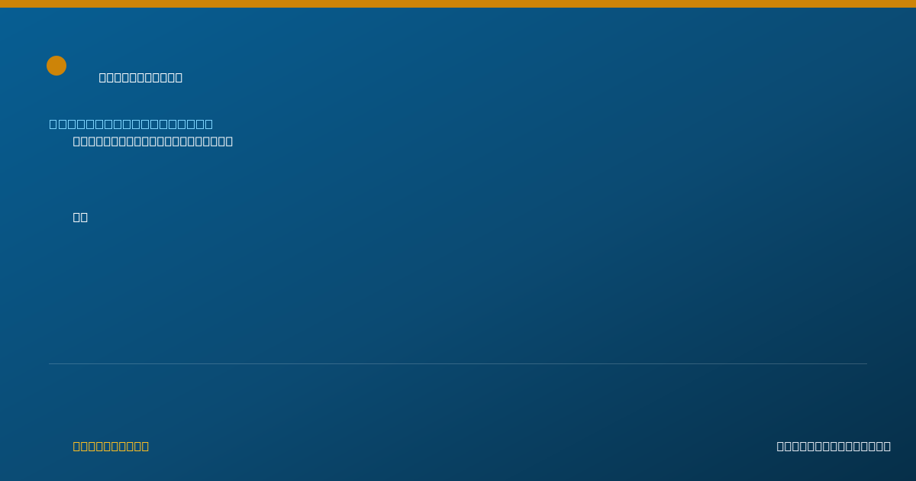Click the orange bar along the top edge
This screenshot has height=481, width=916.
458,4
